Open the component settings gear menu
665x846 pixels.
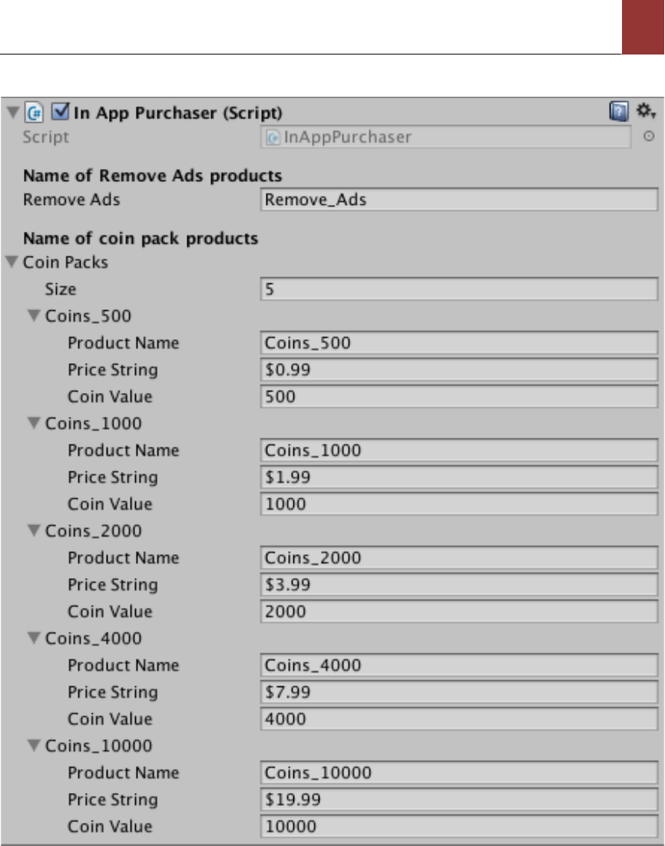tap(645, 113)
